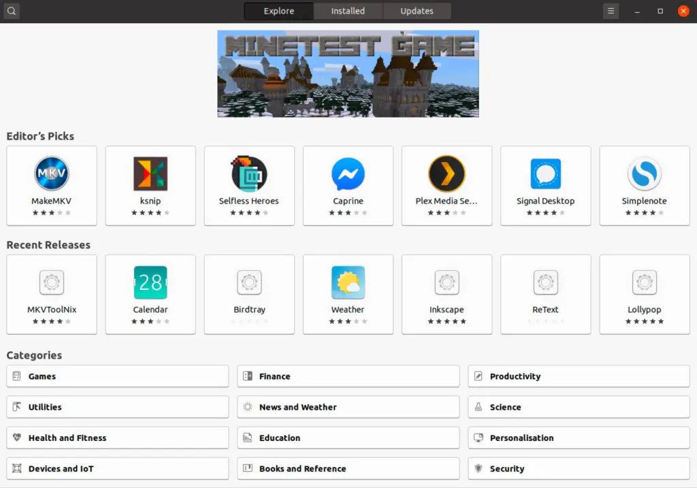Open the Plex Media Server icon

pos(447,174)
